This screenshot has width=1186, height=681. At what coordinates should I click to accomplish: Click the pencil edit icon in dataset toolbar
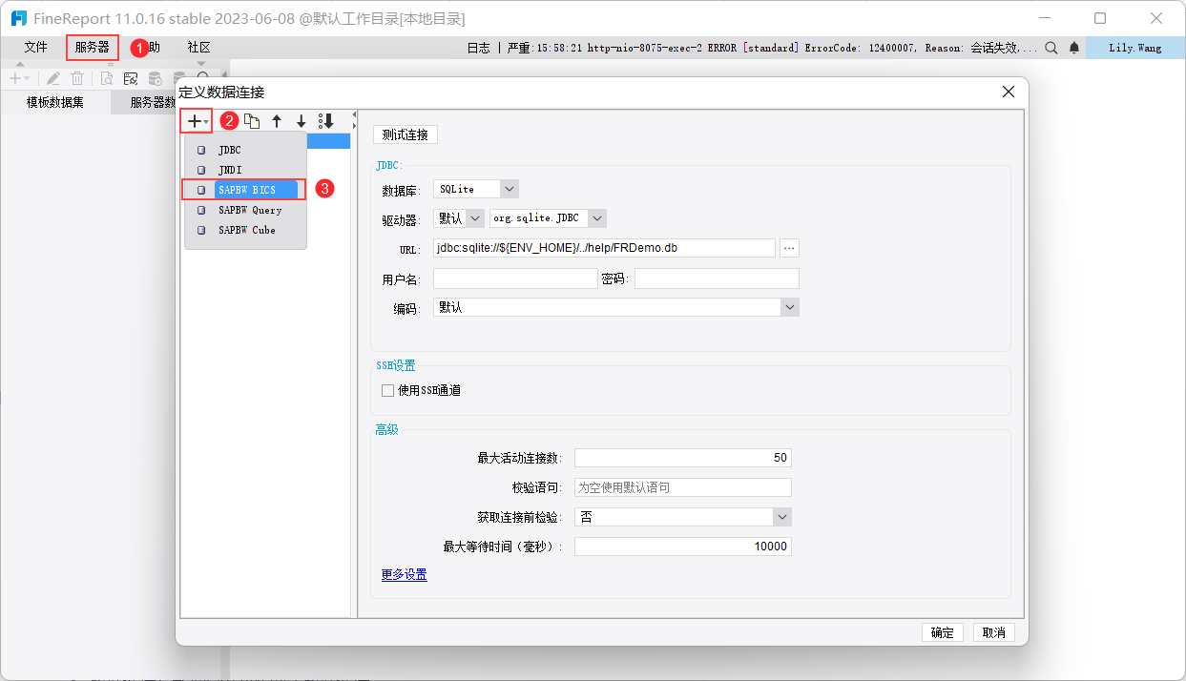(53, 78)
